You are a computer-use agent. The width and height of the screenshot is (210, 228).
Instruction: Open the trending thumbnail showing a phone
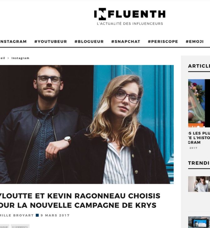click(x=199, y=222)
